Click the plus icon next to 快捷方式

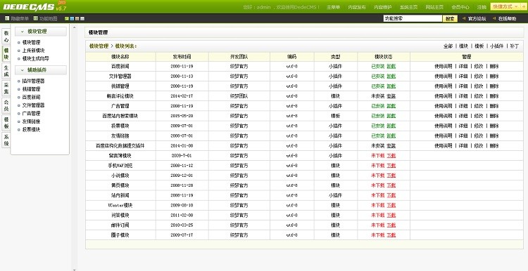click(524, 7)
